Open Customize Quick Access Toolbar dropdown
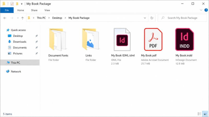209x117 pixels. [x=22, y=4]
